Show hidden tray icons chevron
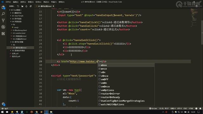Image resolution: width=203 pixels, height=114 pixels. point(163,112)
